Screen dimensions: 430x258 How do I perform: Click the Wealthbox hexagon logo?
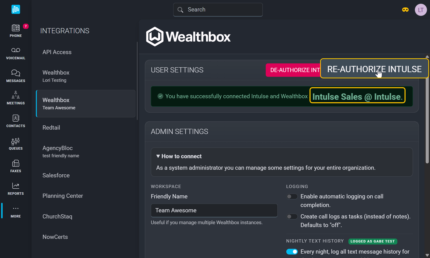click(x=155, y=37)
